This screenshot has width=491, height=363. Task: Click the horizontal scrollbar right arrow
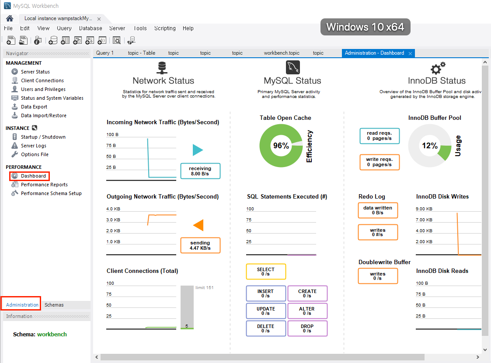click(478, 357)
